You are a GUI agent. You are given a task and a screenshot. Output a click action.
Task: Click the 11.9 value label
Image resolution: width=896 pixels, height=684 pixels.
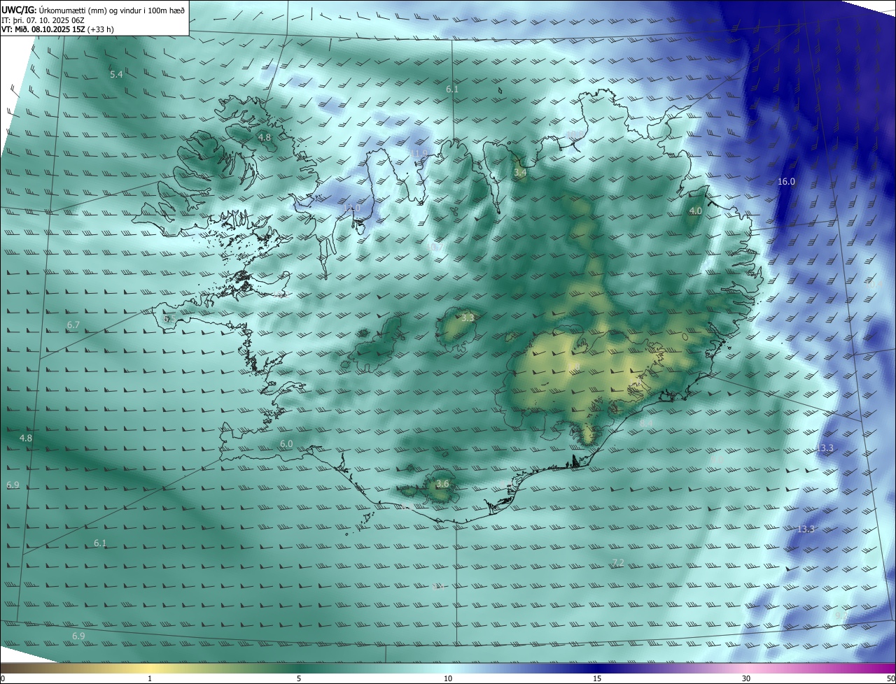point(419,153)
